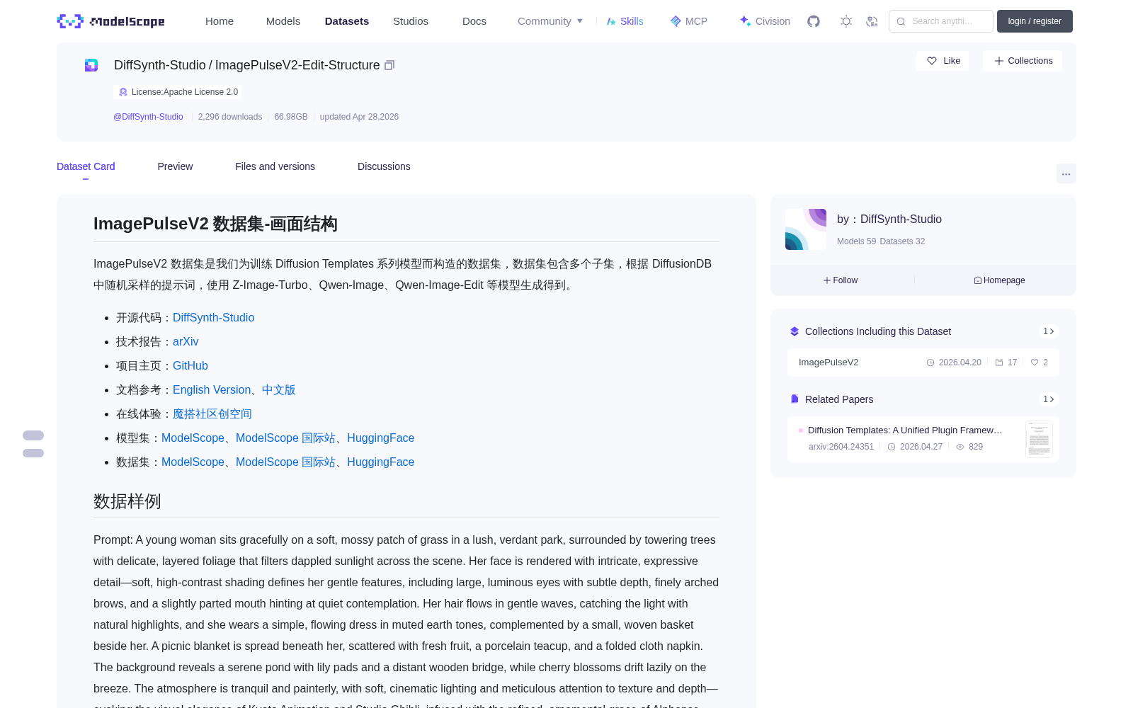
Task: Click Datasets 32 count text
Action: click(902, 241)
